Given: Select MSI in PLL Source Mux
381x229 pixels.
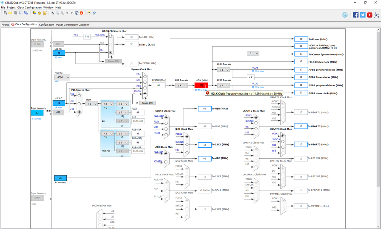Looking at the screenshot, I should click(x=79, y=96).
